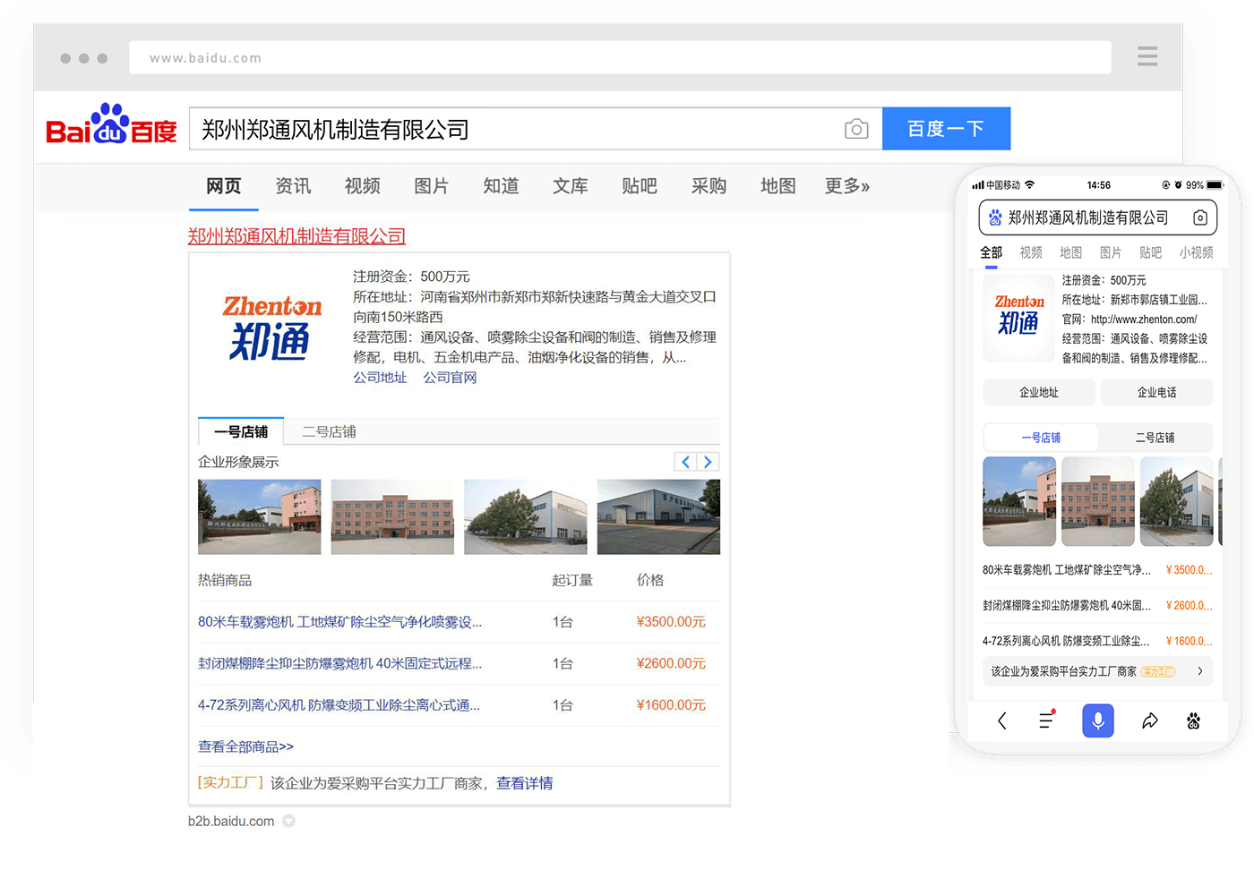Screen dimensions: 1254x895
Task: Select the 二号店铺 tab on desktop
Action: 329,431
